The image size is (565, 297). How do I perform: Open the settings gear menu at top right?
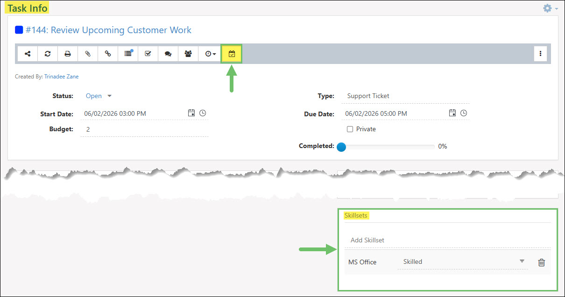point(550,8)
